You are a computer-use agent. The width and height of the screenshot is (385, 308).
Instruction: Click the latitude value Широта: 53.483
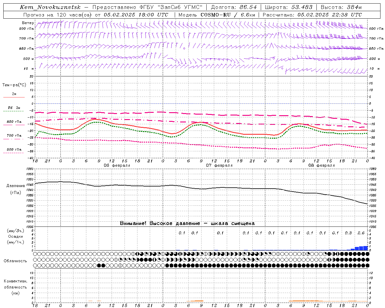click(x=289, y=7)
